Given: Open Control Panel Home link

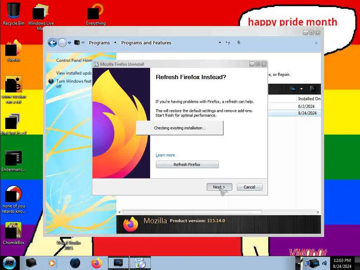Looking at the screenshot, I should (x=74, y=60).
